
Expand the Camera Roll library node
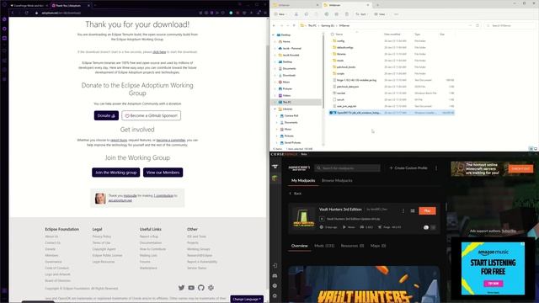pos(277,116)
